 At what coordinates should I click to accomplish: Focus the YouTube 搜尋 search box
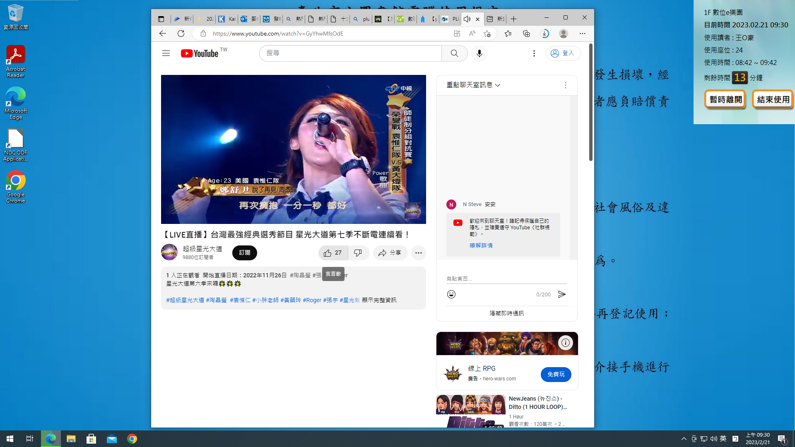350,53
